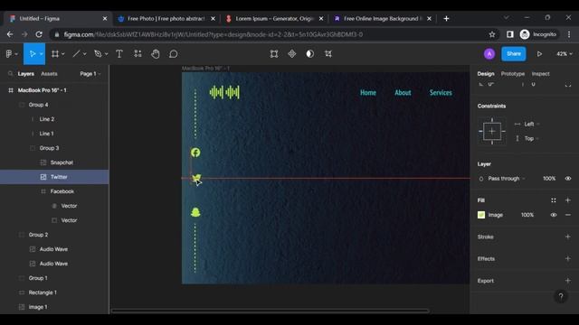Click the Crop image icon
Screen dimensions: 579x325
[x=328, y=54]
